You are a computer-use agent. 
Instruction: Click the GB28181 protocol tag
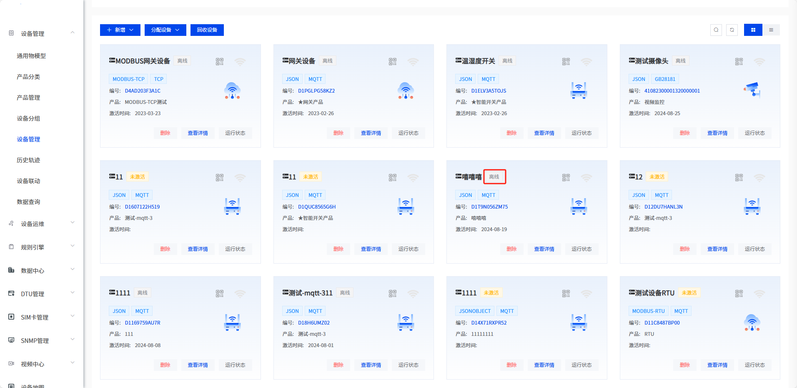pos(665,79)
